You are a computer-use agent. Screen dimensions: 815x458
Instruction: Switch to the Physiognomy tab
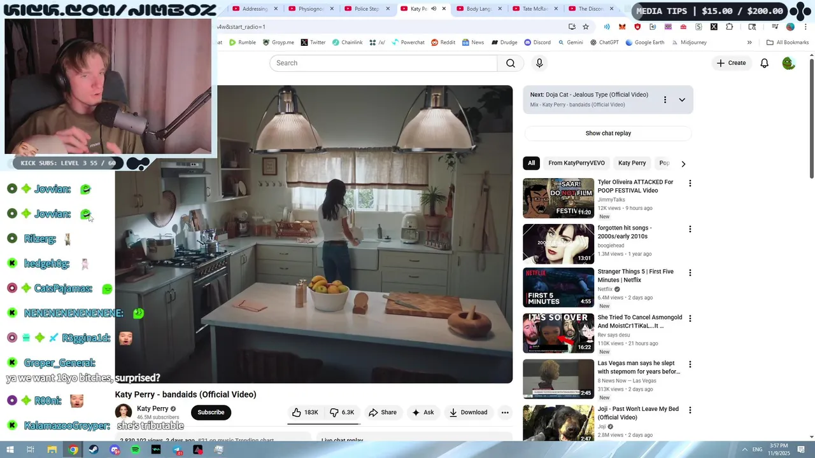pyautogui.click(x=310, y=9)
